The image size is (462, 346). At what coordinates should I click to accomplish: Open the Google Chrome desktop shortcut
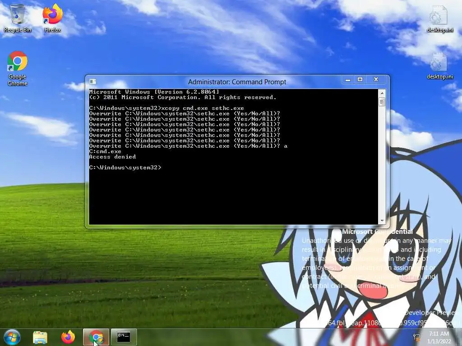18,68
